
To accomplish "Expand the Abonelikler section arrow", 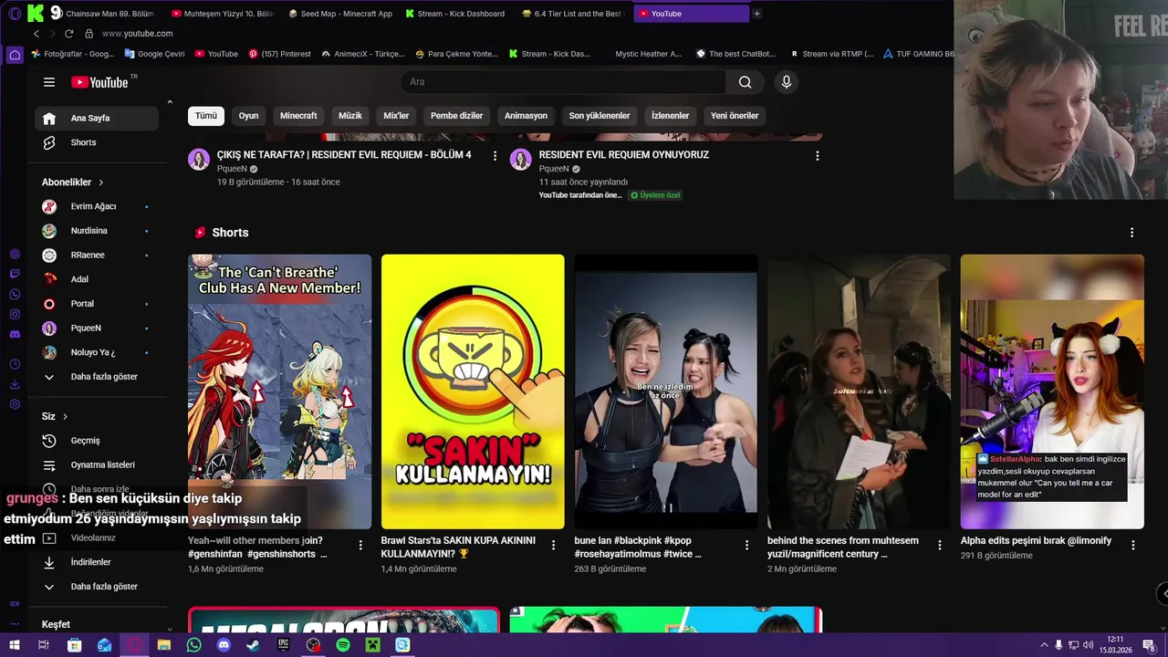I will pyautogui.click(x=101, y=182).
